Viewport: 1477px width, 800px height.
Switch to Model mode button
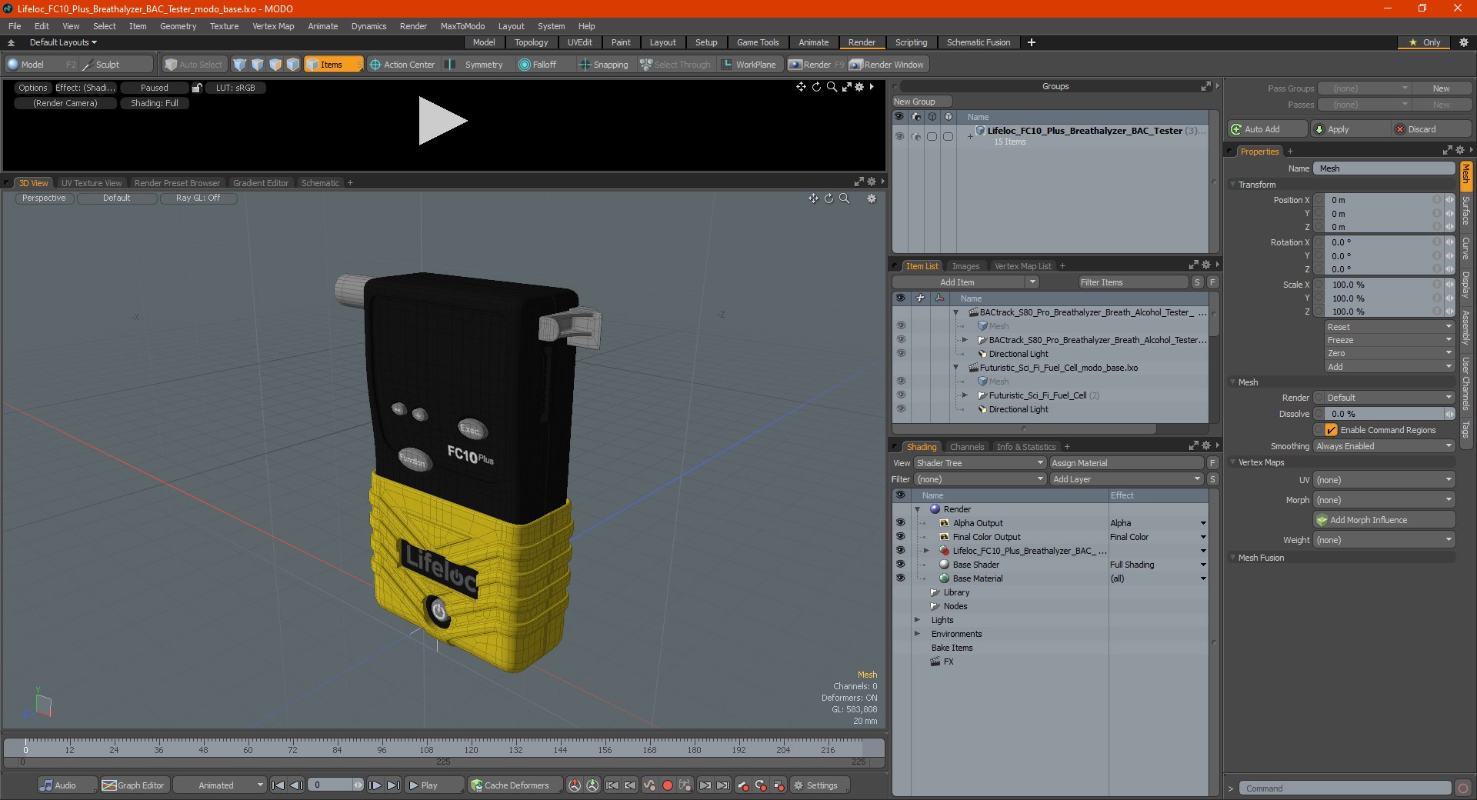click(x=42, y=65)
